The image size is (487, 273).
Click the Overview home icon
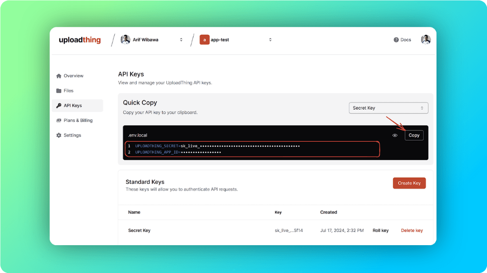59,76
